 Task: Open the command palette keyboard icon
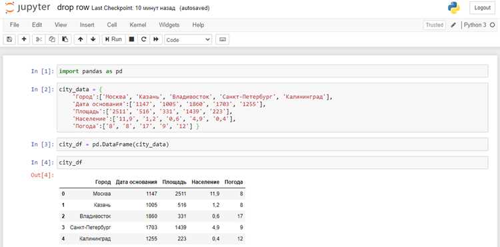pyautogui.click(x=223, y=39)
